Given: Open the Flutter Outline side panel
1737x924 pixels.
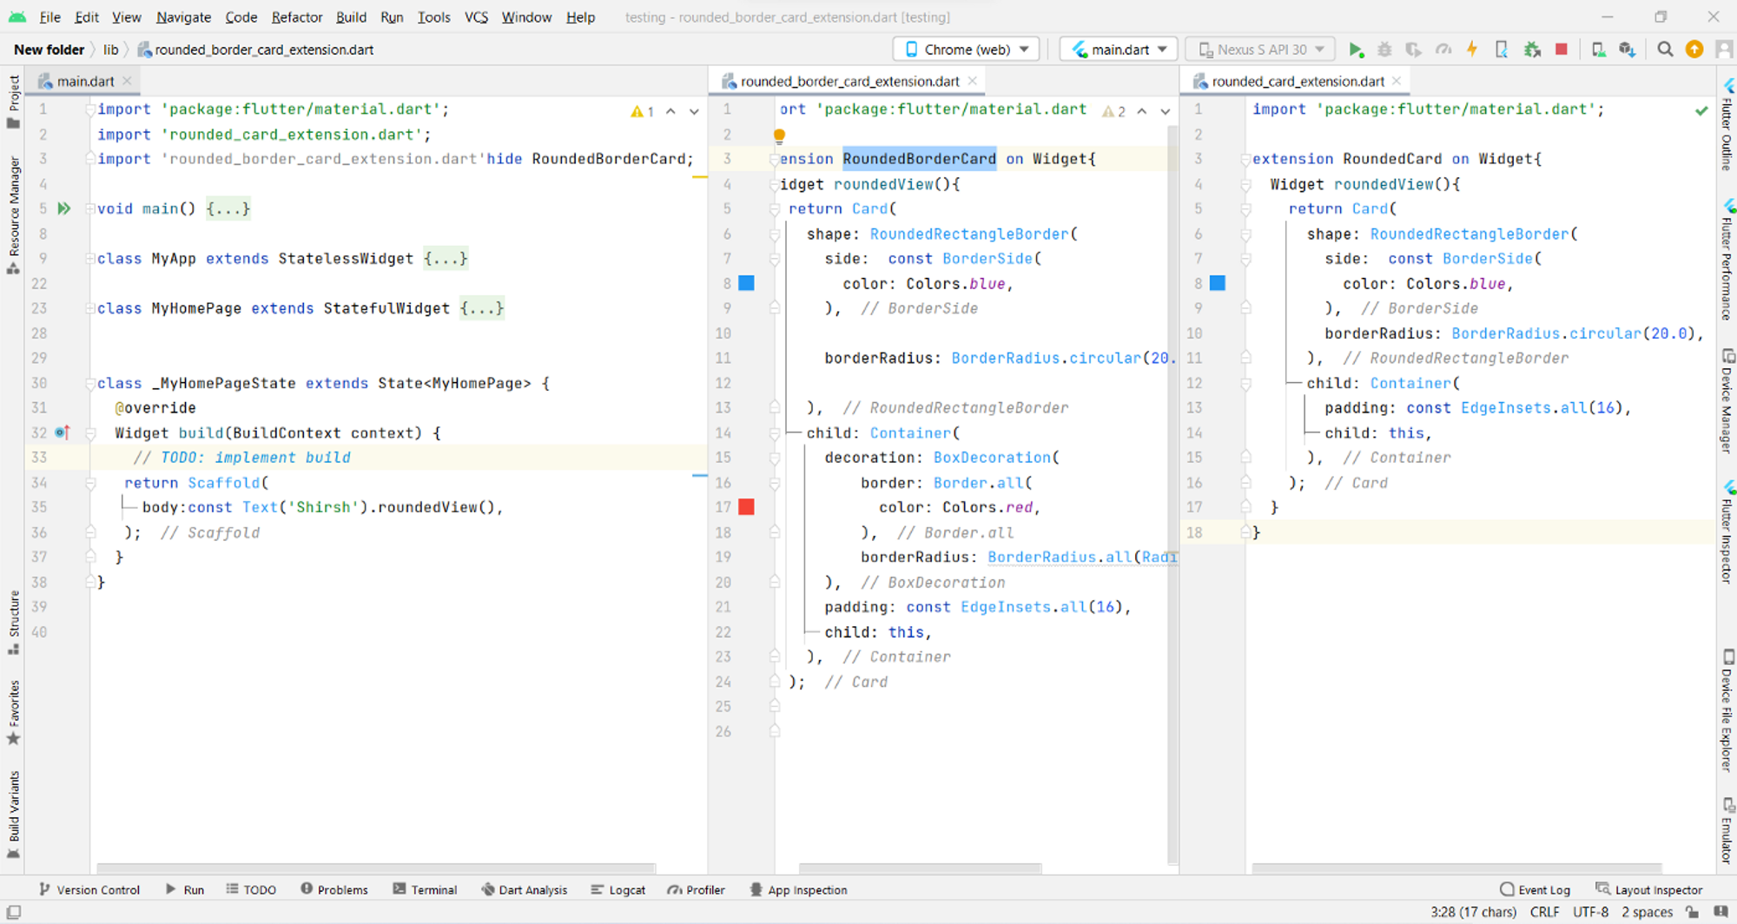Looking at the screenshot, I should tap(1727, 124).
